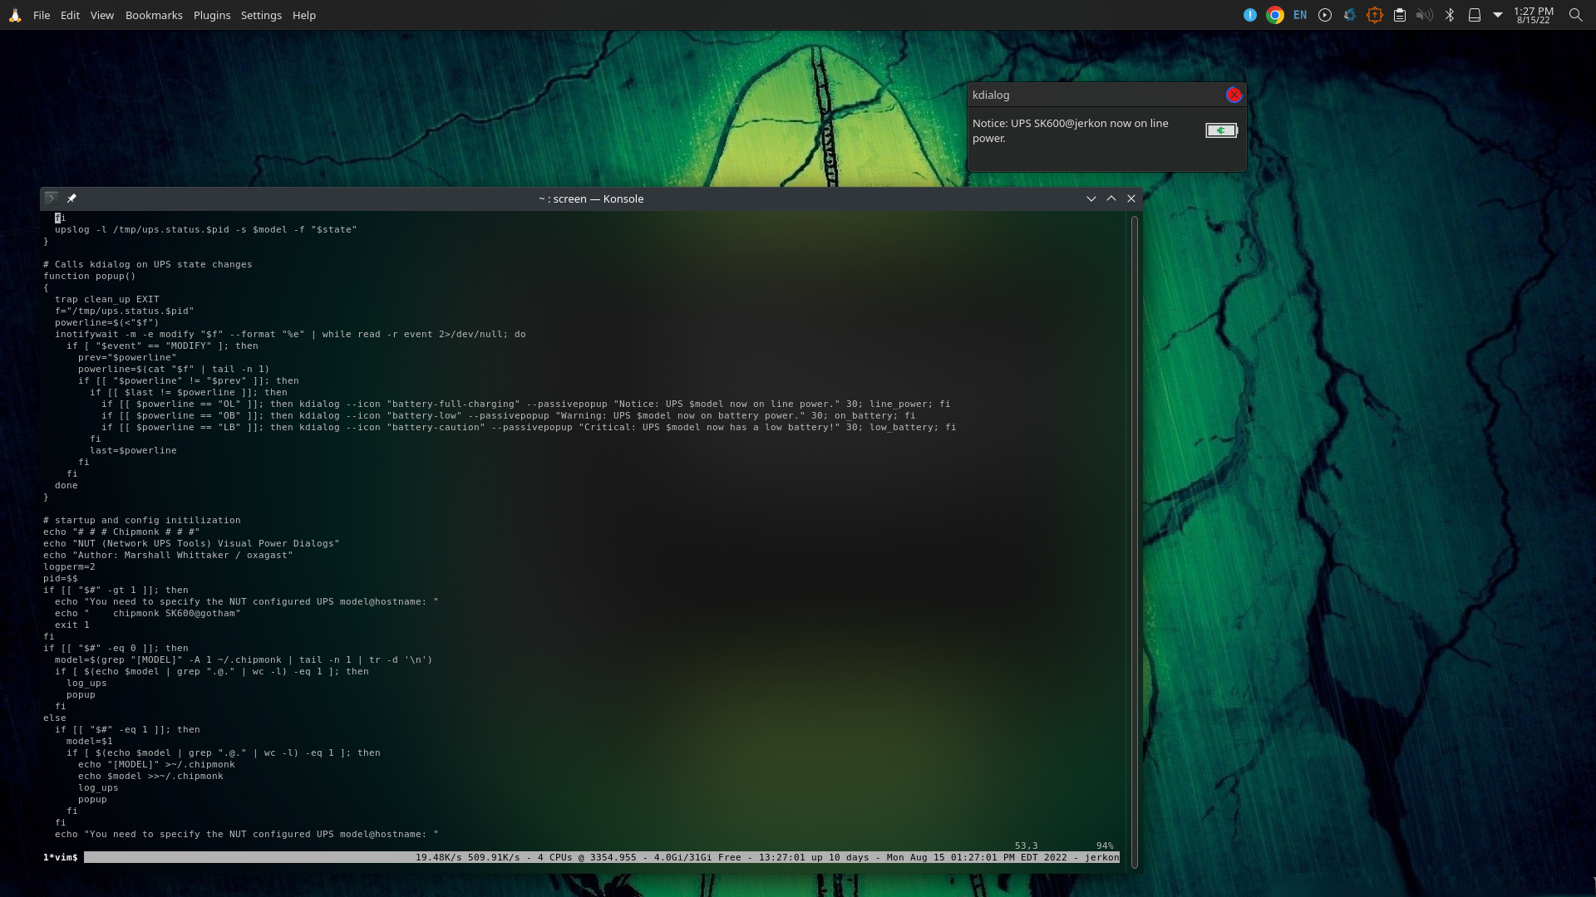Expand hidden system tray icons arrow
1596x897 pixels.
pyautogui.click(x=1498, y=15)
